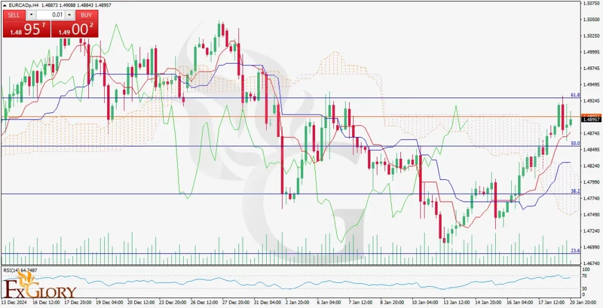The height and width of the screenshot is (308, 603).
Task: Click the 1.49745 price axis label
Action: 592,68
